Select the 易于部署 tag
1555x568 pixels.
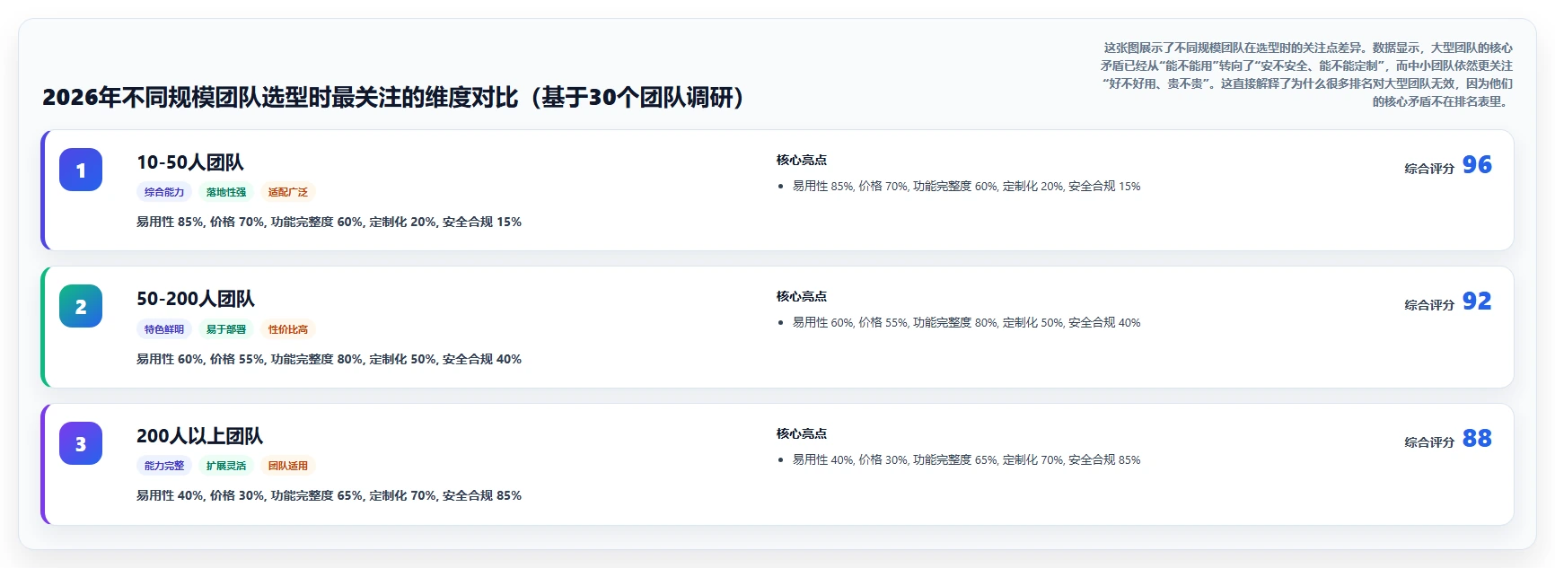tap(226, 329)
